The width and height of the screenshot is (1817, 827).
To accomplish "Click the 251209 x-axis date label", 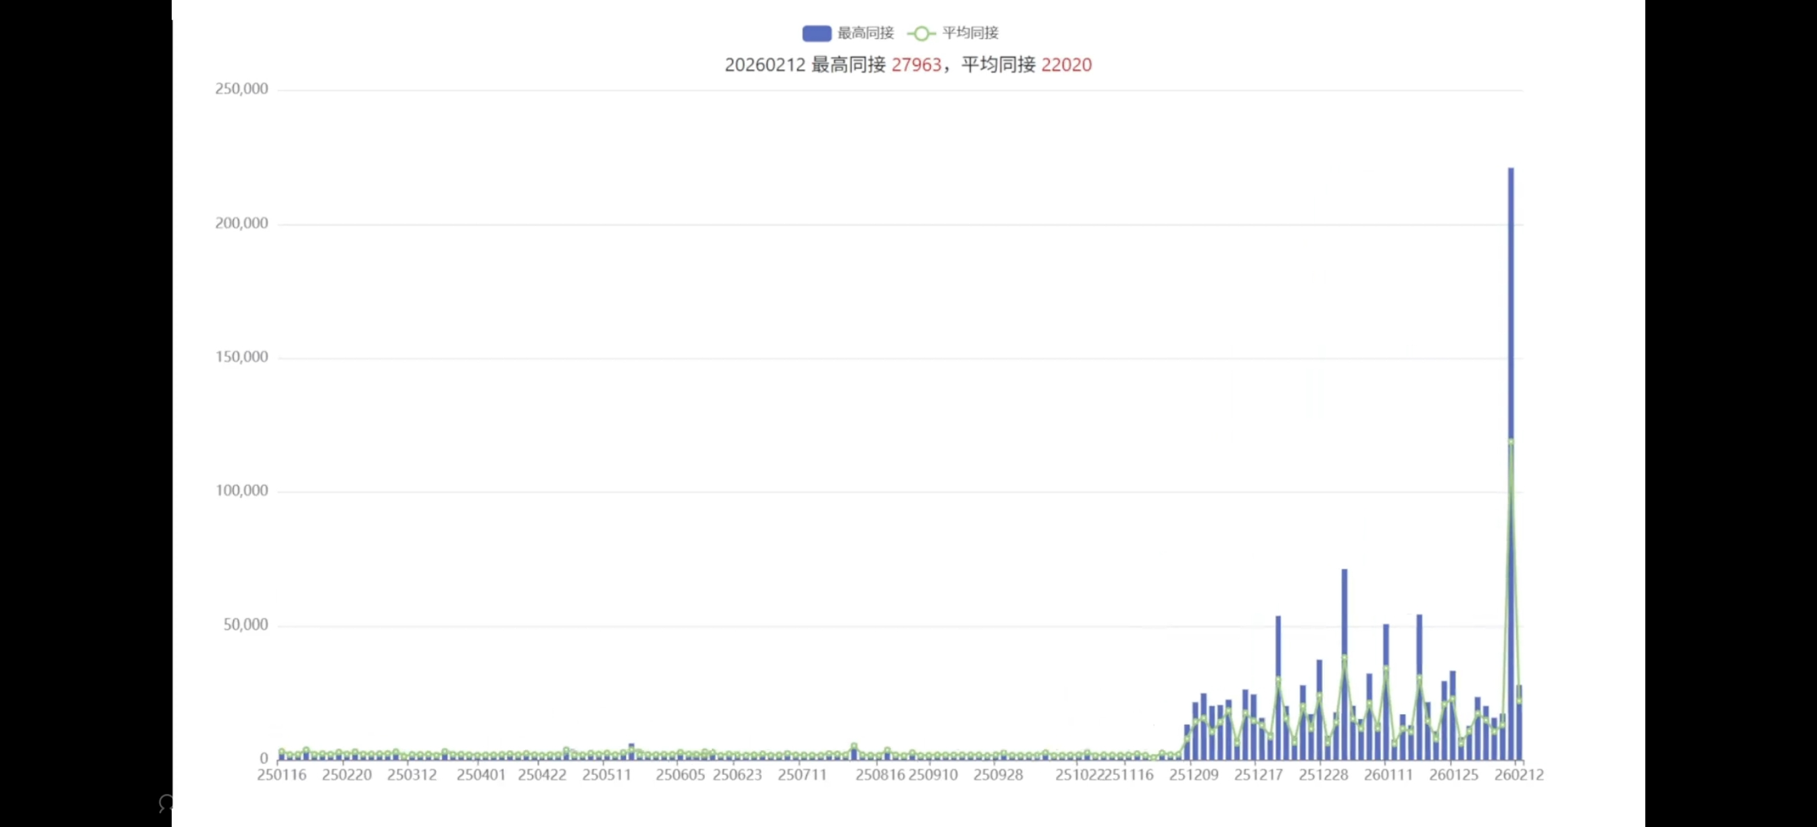I will tap(1194, 775).
